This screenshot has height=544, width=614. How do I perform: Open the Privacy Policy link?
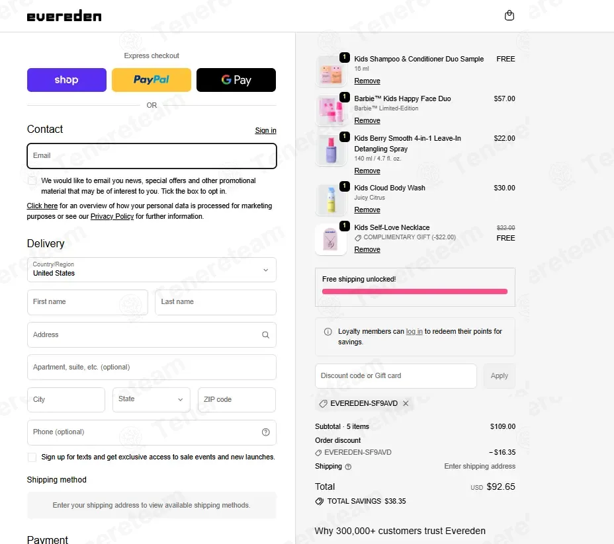(112, 216)
